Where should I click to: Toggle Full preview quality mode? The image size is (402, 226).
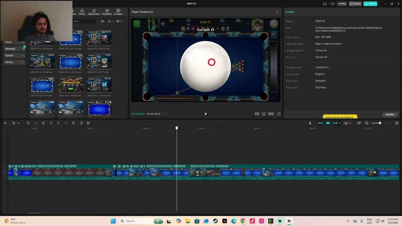(x=257, y=114)
